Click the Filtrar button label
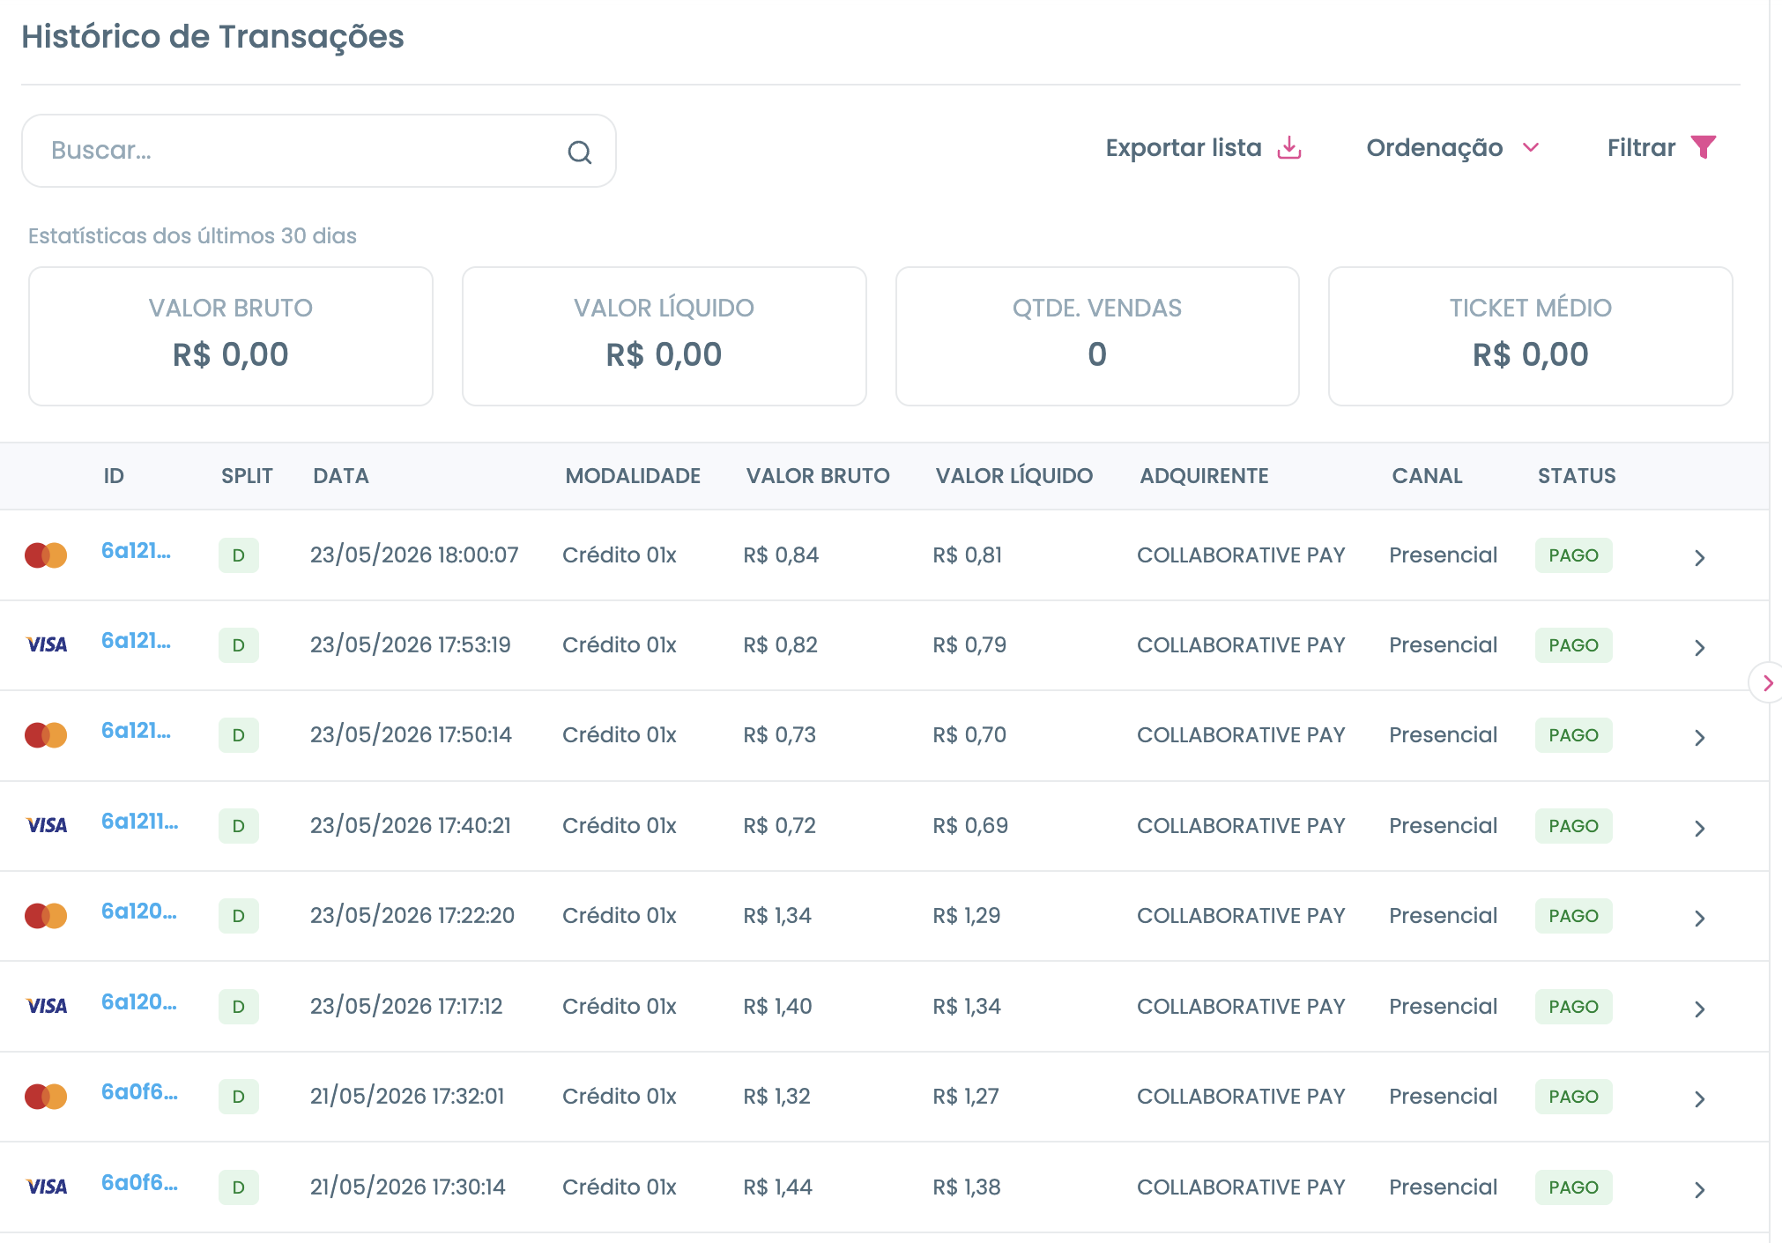1782x1243 pixels. point(1641,147)
